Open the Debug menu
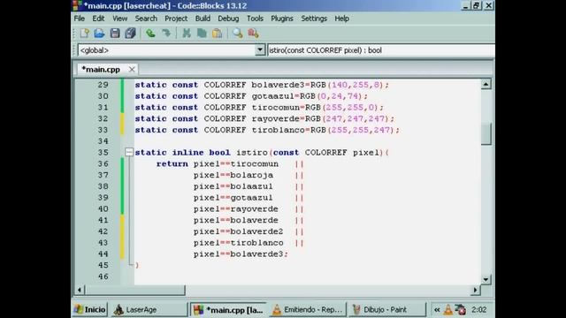 pyautogui.click(x=228, y=19)
